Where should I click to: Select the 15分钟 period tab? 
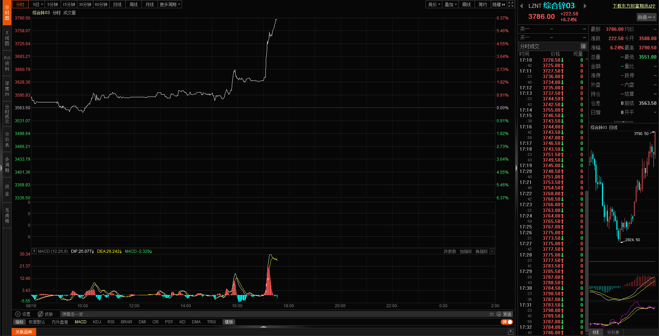point(69,4)
